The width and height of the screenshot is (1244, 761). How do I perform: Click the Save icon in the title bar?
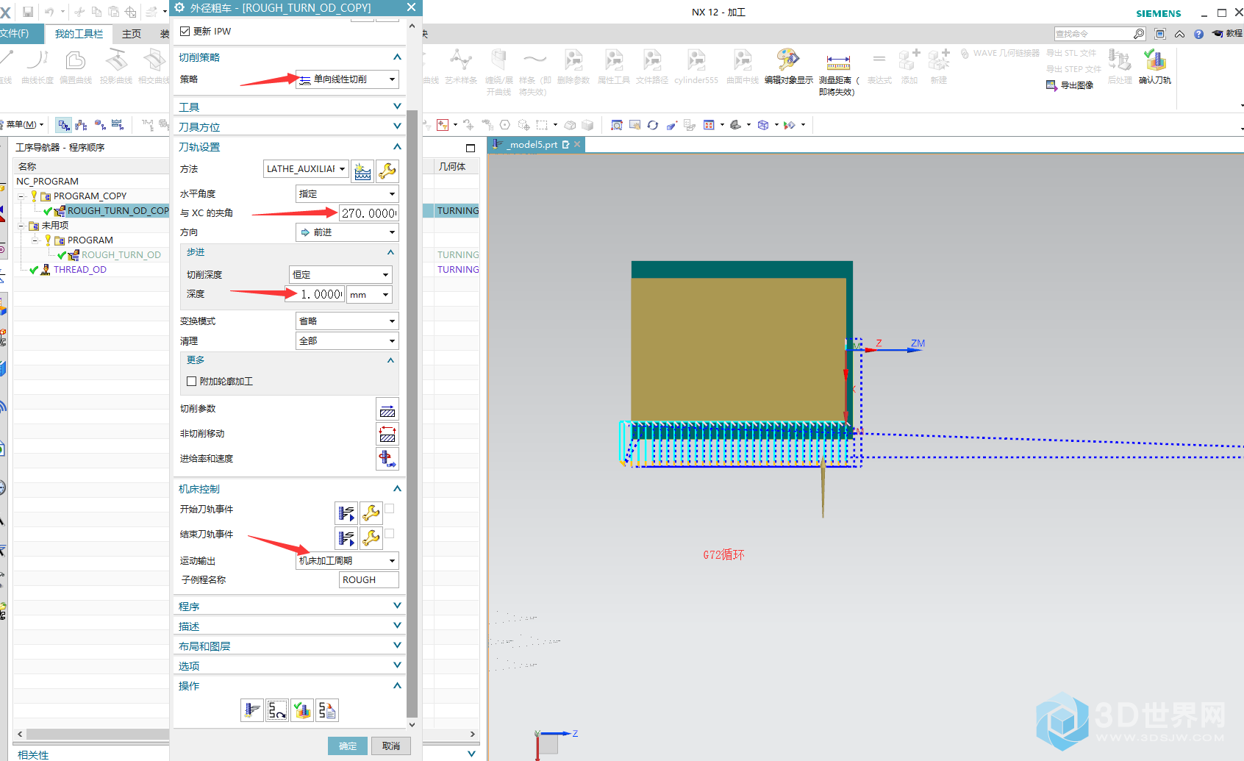coord(28,12)
